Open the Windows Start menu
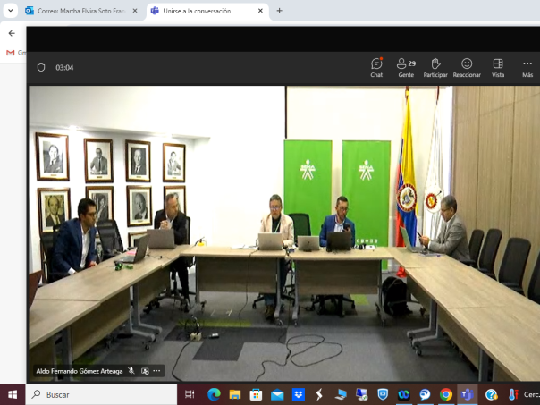540x405 pixels. click(13, 394)
